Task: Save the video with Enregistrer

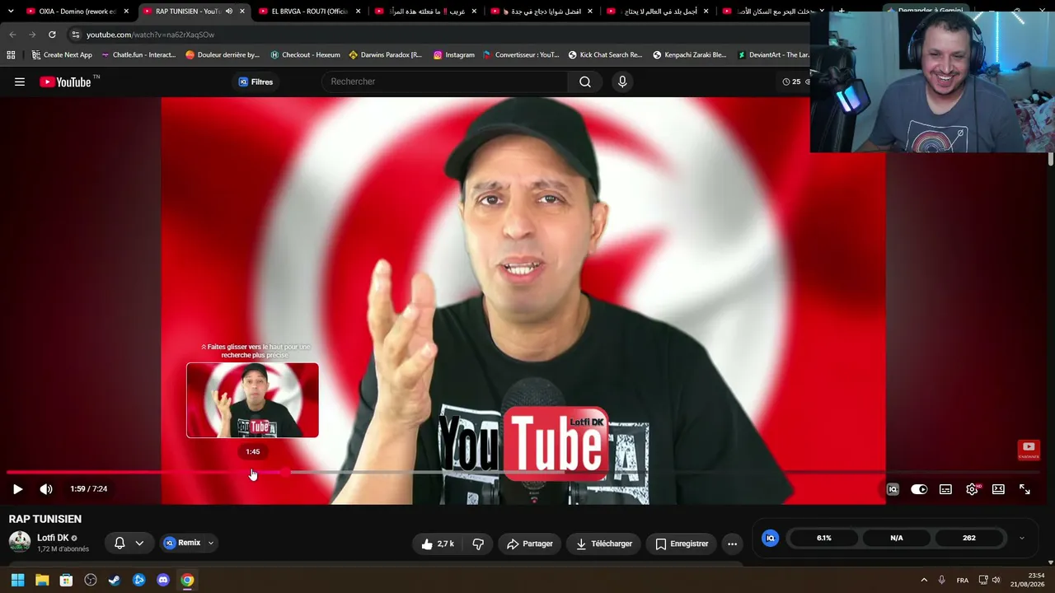Action: pyautogui.click(x=682, y=544)
